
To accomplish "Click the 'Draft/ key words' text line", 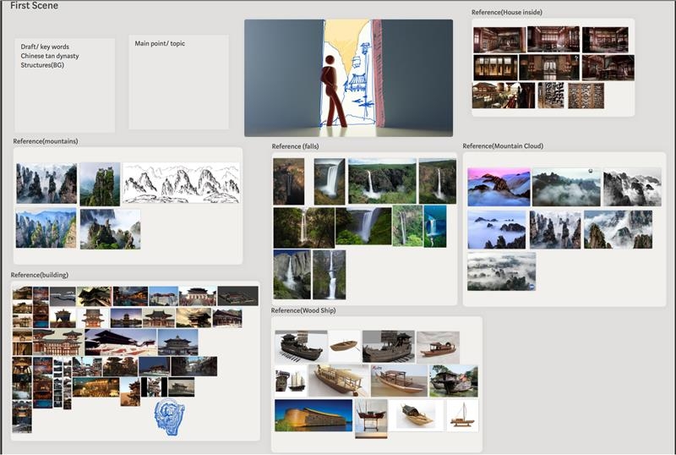I will click(x=45, y=47).
